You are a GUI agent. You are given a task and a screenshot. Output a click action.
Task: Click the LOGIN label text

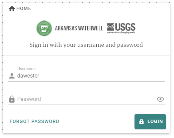click(155, 121)
